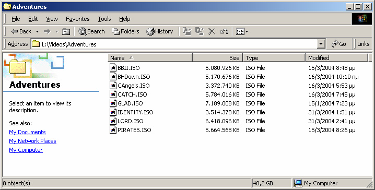375x190 pixels.
Task: Open the Edit menu
Action: pyautogui.click(x=33, y=19)
